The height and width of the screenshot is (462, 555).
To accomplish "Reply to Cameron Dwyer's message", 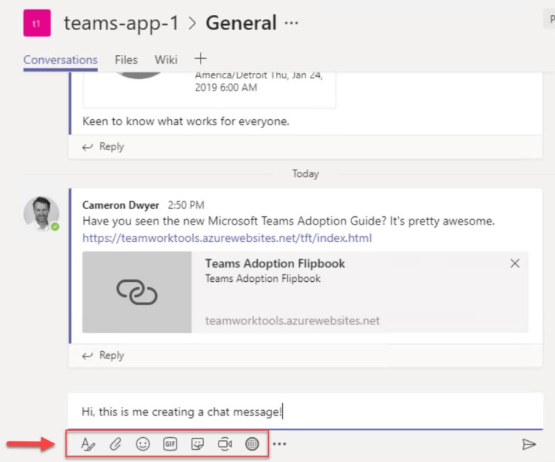I will [x=103, y=355].
